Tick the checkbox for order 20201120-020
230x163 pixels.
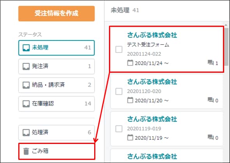point(119,91)
